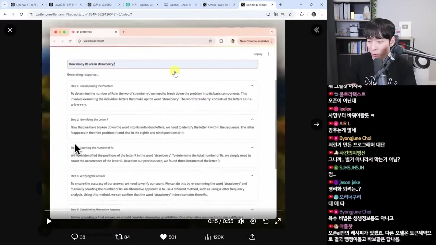
Task: Go to next media with right arrow
Action: (x=317, y=124)
